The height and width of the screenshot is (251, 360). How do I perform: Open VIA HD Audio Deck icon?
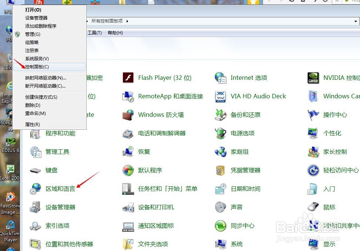(x=221, y=96)
